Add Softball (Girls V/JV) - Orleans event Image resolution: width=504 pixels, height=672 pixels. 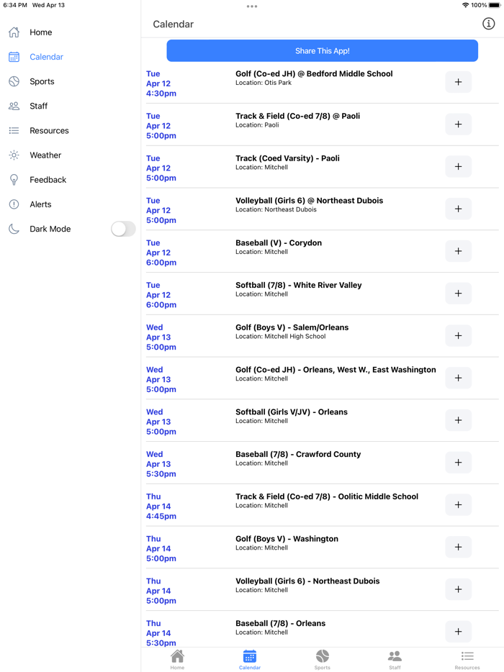click(458, 420)
